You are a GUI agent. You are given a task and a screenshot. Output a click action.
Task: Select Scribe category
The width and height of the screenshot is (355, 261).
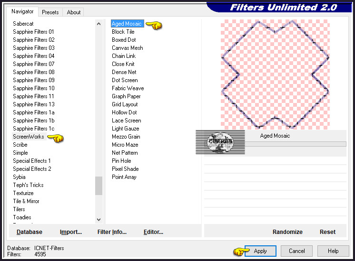20,145
